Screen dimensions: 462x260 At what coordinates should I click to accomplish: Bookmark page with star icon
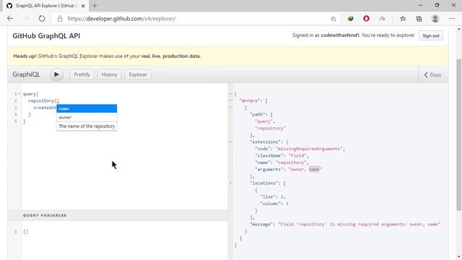333,19
